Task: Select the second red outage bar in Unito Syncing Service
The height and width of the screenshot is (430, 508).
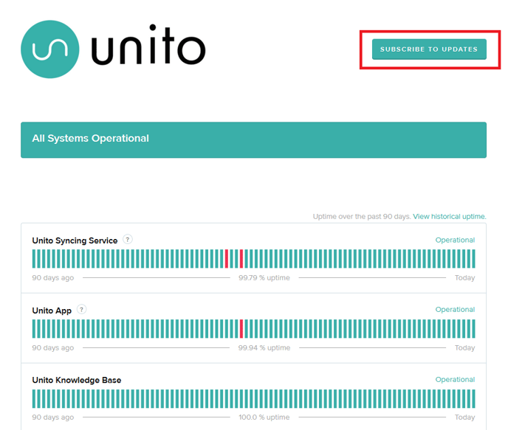Action: [x=241, y=259]
